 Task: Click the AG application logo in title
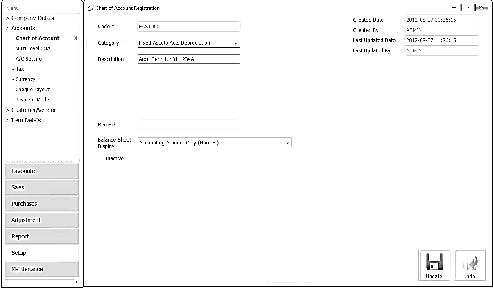91,8
